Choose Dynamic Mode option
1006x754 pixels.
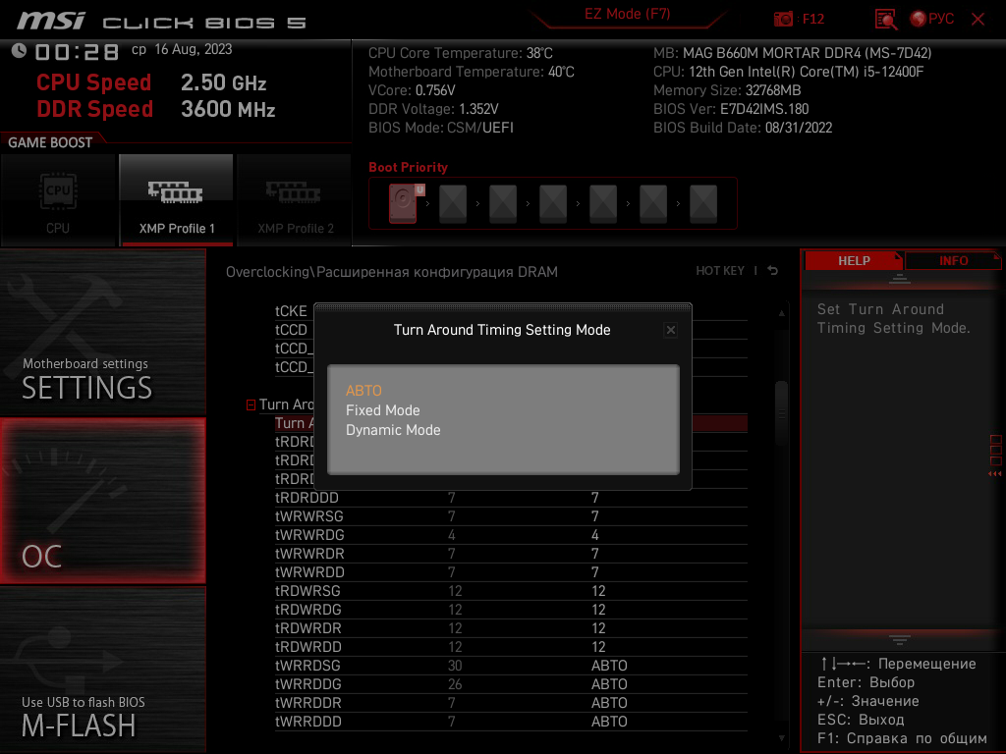393,430
